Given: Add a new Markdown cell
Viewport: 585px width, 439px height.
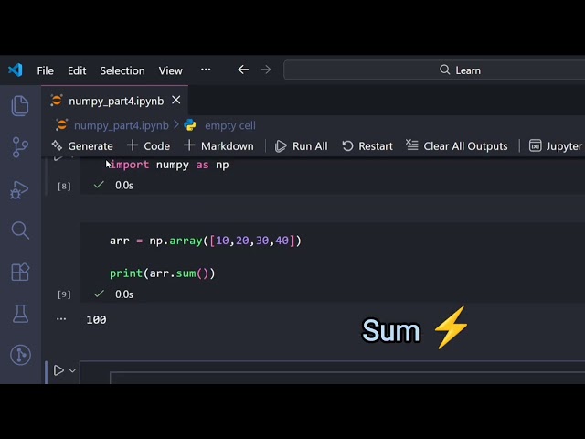Looking at the screenshot, I should click(218, 146).
